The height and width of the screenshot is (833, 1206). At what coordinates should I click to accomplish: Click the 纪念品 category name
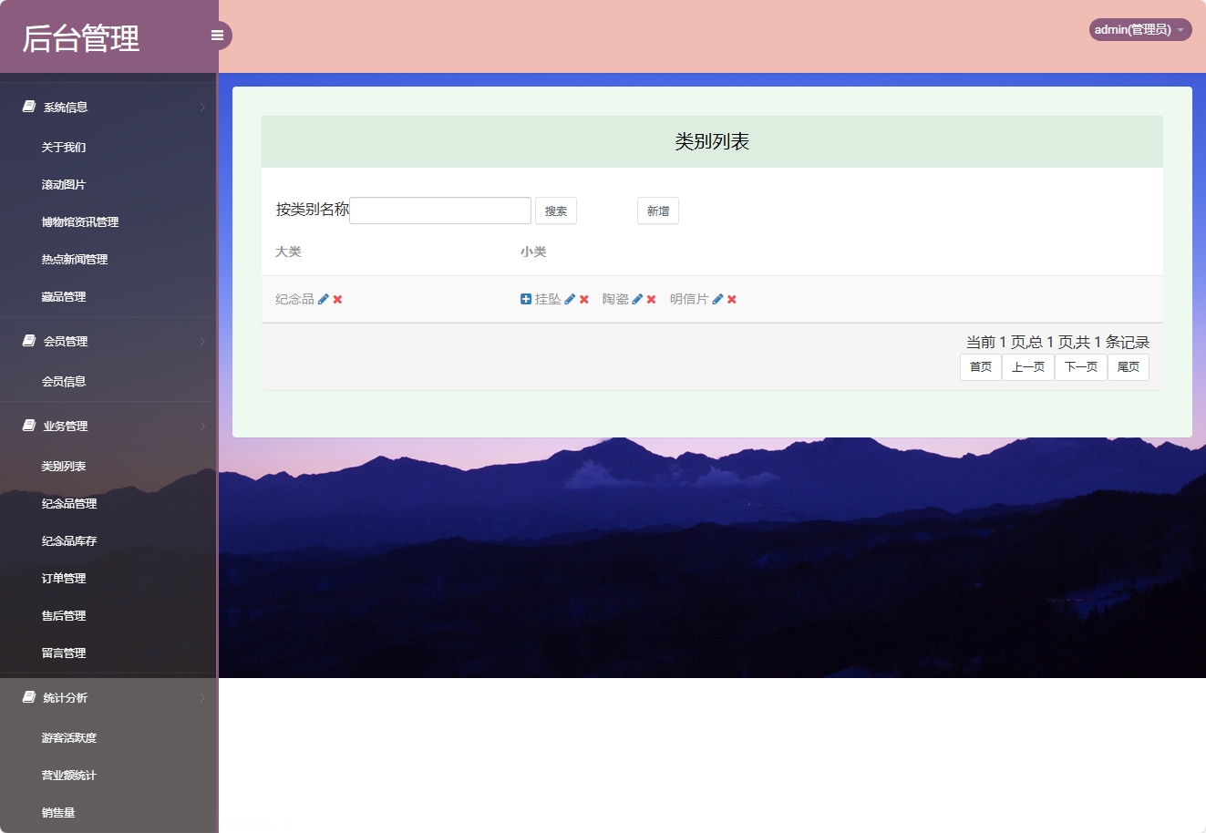pyautogui.click(x=294, y=299)
